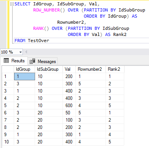
Task: Click the RANK function in the query
Action: pyautogui.click(x=38, y=28)
